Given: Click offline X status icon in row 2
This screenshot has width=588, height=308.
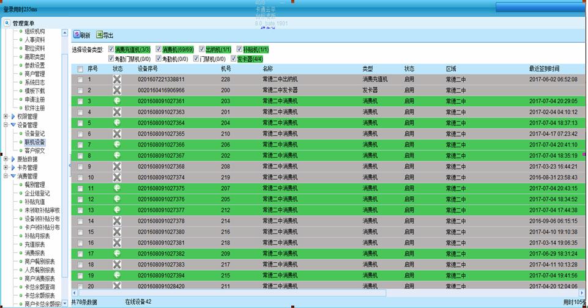Looking at the screenshot, I should (x=117, y=90).
